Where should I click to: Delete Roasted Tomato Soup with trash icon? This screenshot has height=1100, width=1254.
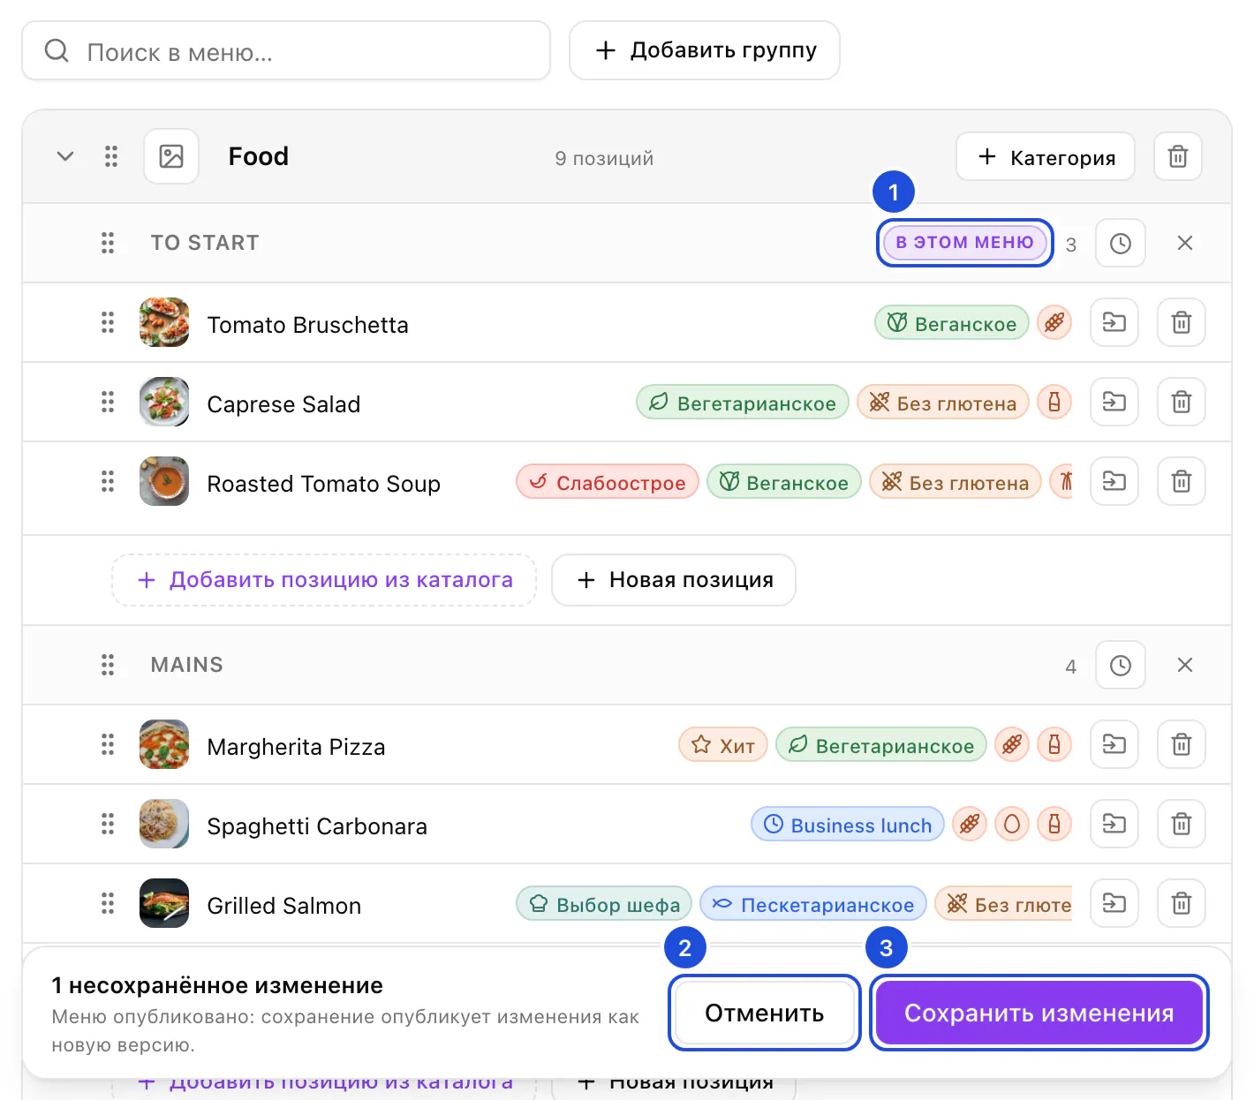pos(1182,482)
